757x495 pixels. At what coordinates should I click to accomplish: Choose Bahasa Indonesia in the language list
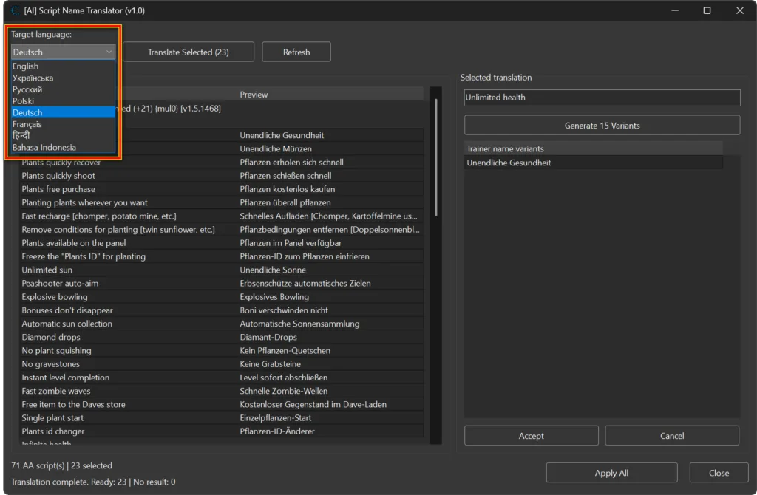[x=63, y=147]
